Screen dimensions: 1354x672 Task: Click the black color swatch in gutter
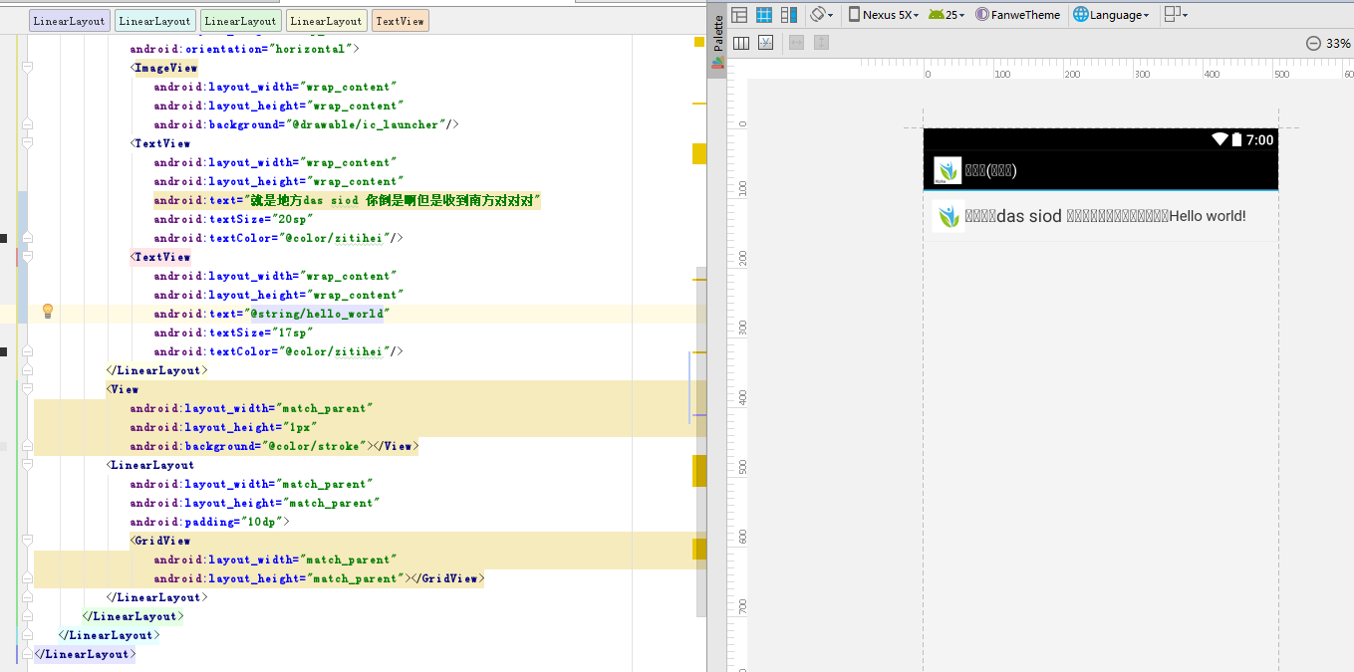pos(4,238)
